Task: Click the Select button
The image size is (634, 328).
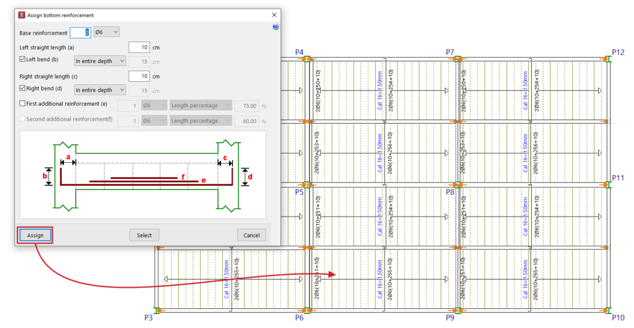Action: (x=144, y=235)
